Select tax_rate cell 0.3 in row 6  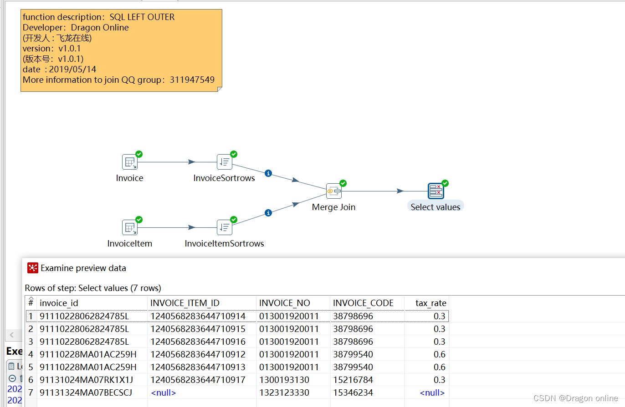427,380
